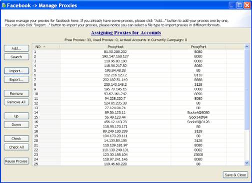Click the Add... button
Screen dimensions: 252x183
coord(16,48)
